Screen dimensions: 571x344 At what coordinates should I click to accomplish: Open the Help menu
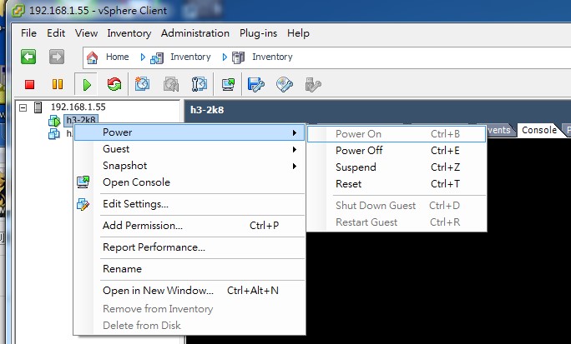(x=298, y=33)
